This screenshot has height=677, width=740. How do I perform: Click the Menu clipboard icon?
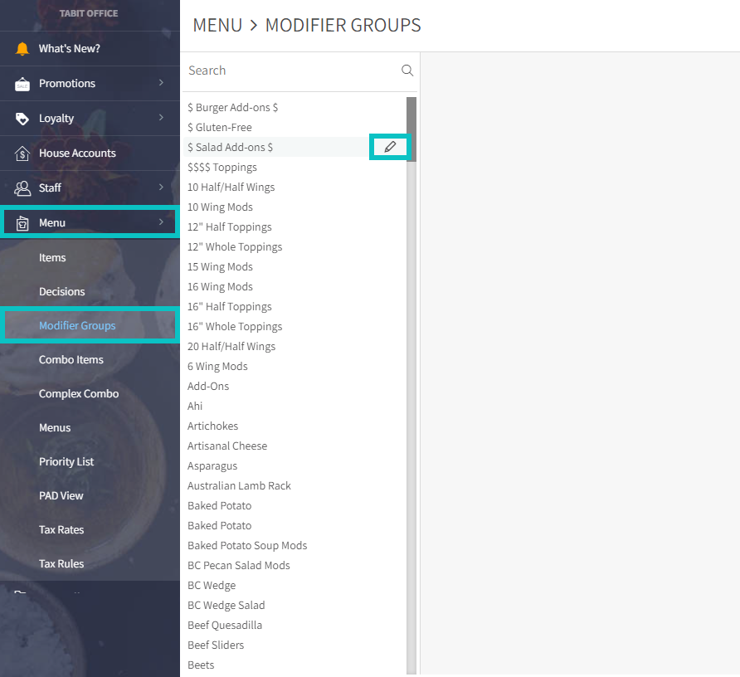22,223
